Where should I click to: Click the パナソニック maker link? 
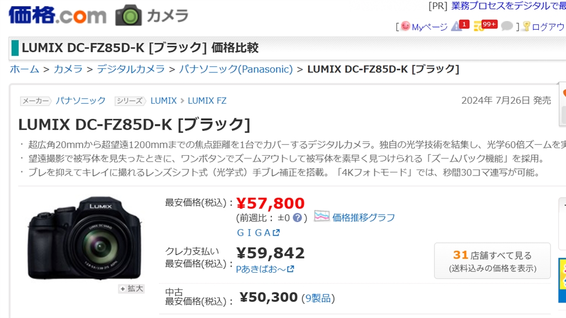tap(81, 100)
